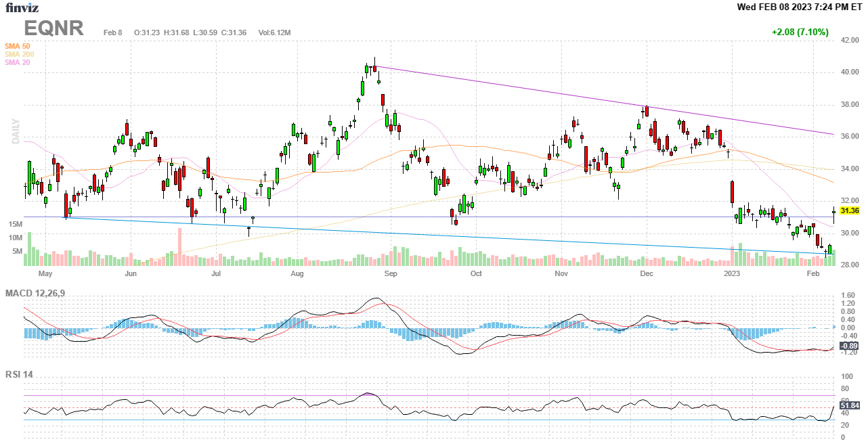
Task: Click the MACD -0.89 value tag
Action: click(x=849, y=346)
